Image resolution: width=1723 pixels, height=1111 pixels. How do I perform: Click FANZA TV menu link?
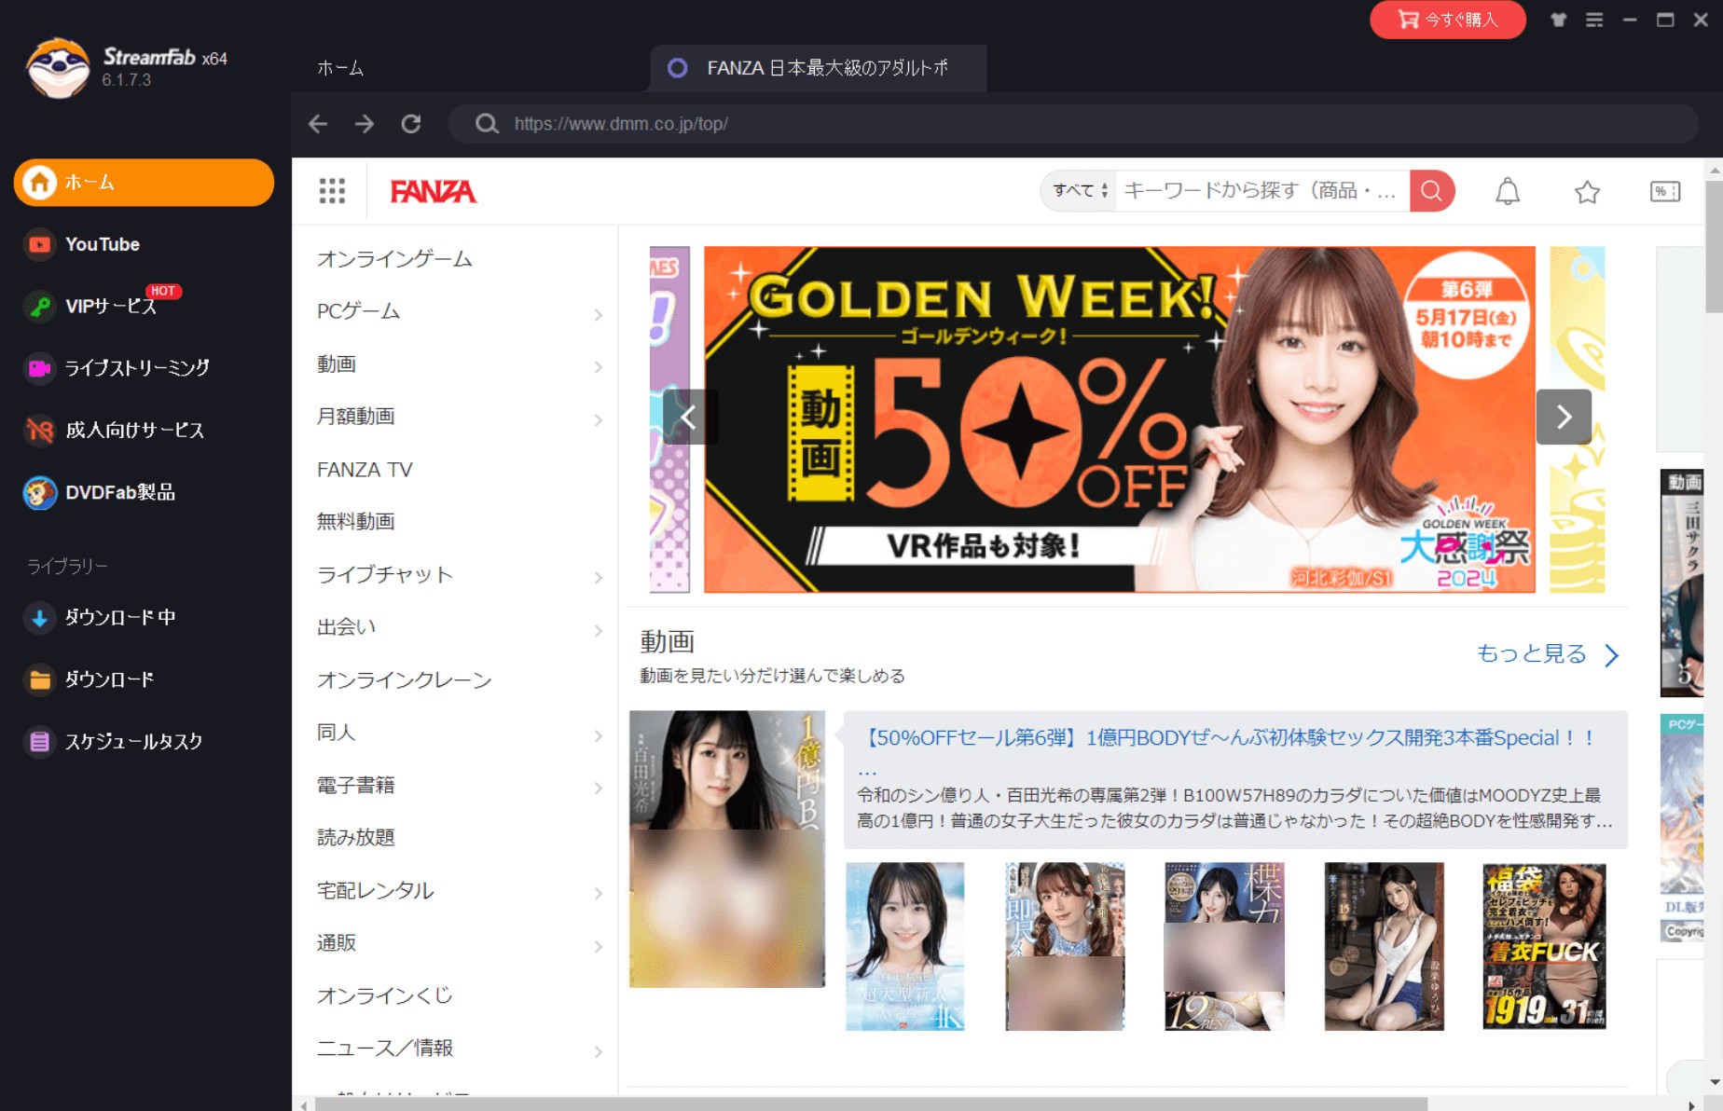(x=365, y=470)
